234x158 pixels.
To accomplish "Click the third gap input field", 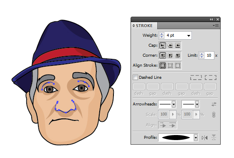I will click(x=210, y=87).
